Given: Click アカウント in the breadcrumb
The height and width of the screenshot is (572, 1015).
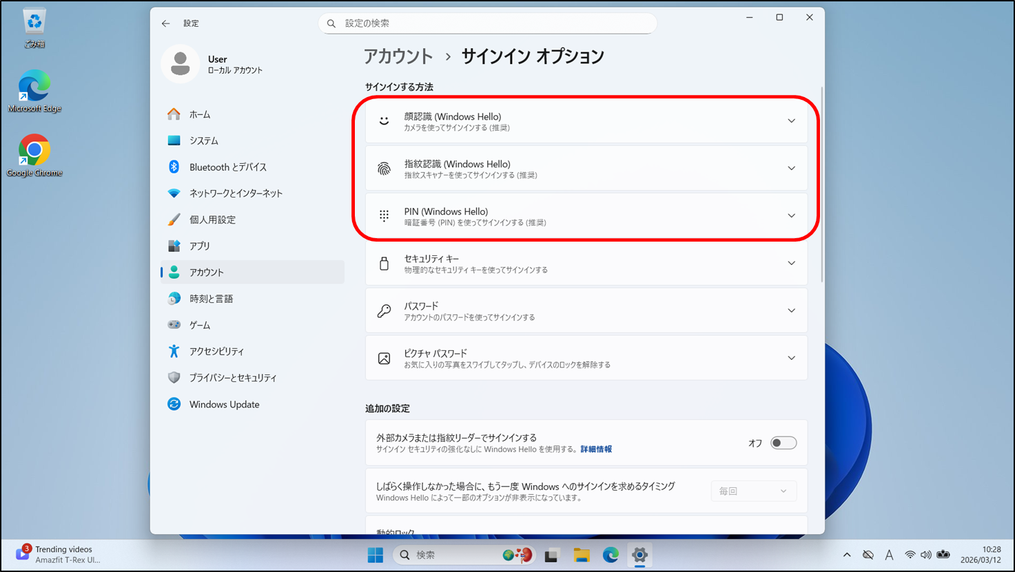Looking at the screenshot, I should 398,56.
